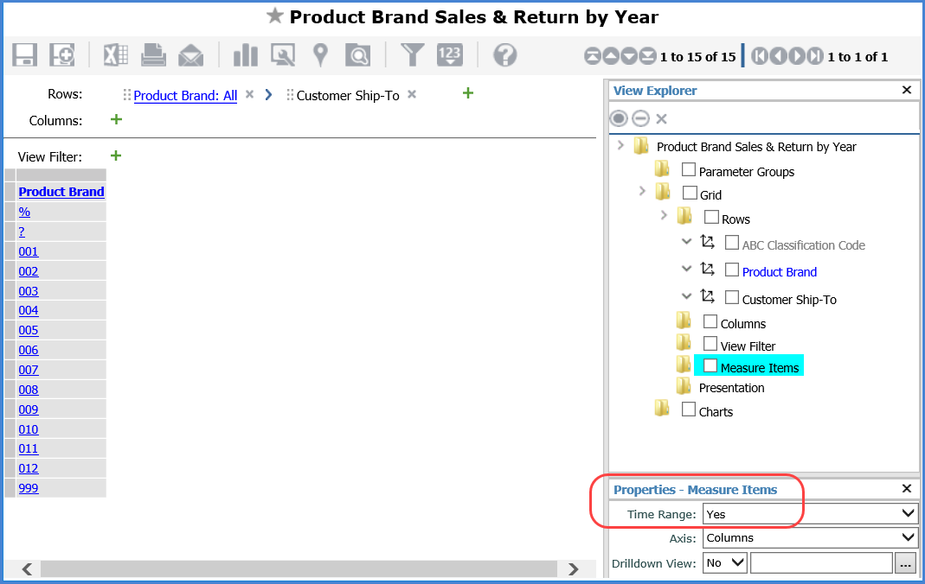The width and height of the screenshot is (925, 584).
Task: Enable the Parameter Groups checkbox
Action: 689,169
